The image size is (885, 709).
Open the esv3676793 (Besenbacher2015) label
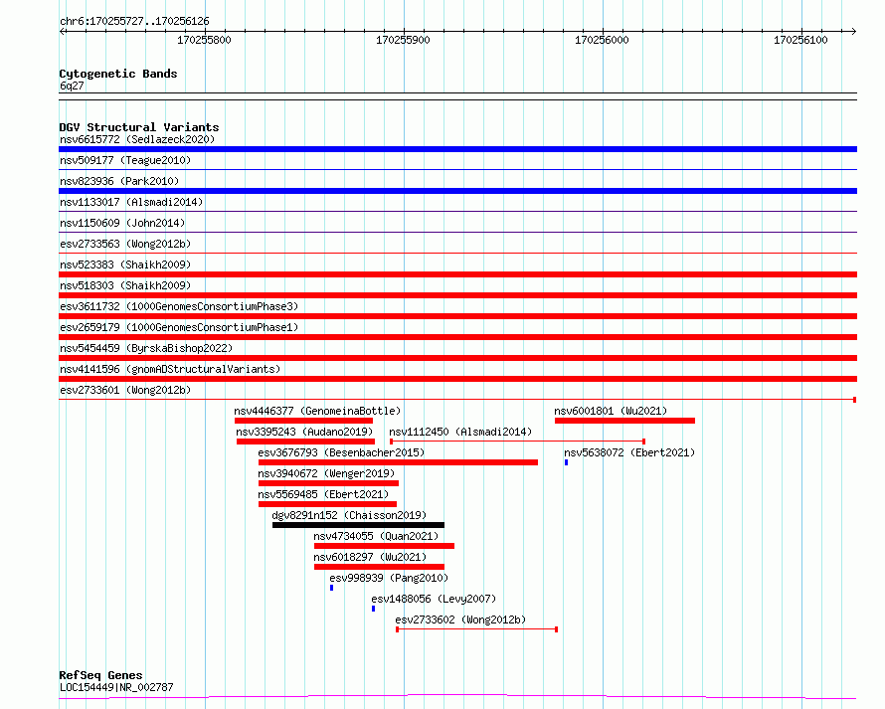coord(341,452)
